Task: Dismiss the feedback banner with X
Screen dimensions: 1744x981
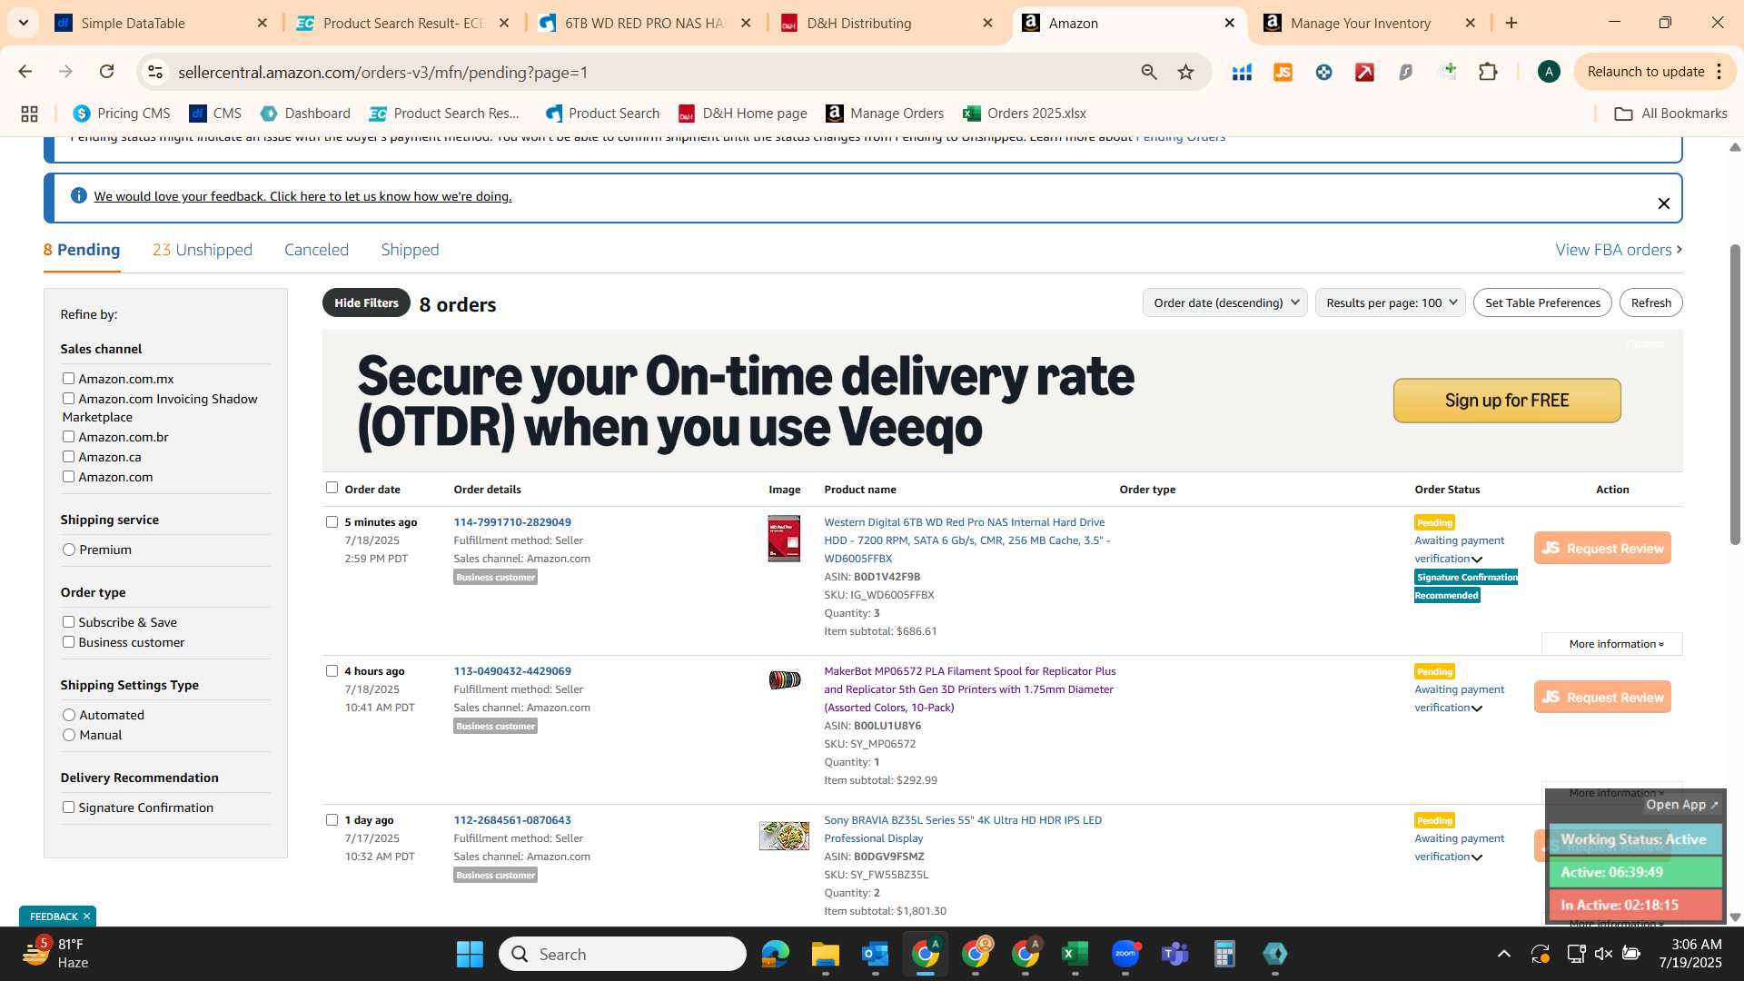Action: click(1663, 203)
